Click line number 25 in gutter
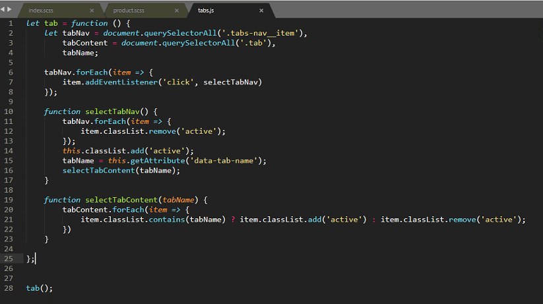This screenshot has width=543, height=304. 9,258
